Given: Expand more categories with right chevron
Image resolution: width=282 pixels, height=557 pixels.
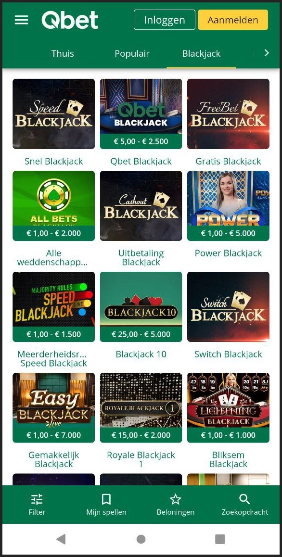Looking at the screenshot, I should coord(267,53).
